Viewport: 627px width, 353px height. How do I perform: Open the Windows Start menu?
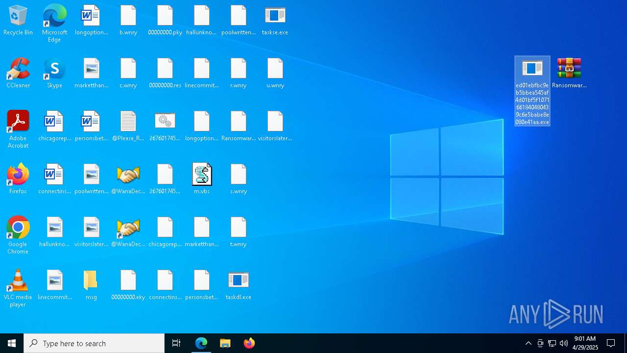click(x=12, y=343)
